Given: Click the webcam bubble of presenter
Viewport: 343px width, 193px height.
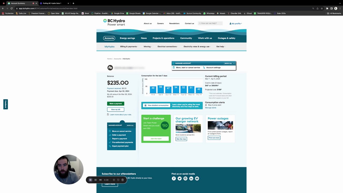Looking at the screenshot, I should [69, 169].
